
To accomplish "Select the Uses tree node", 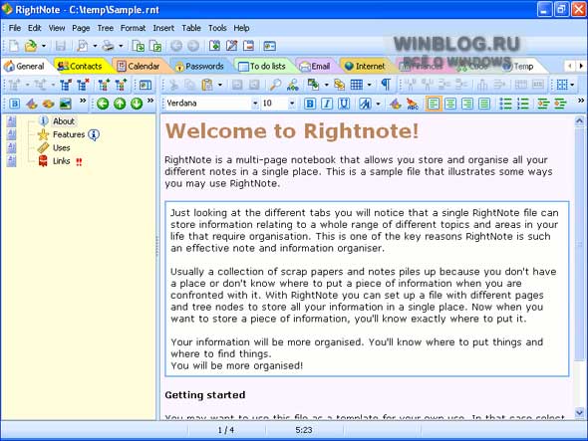I will (62, 148).
